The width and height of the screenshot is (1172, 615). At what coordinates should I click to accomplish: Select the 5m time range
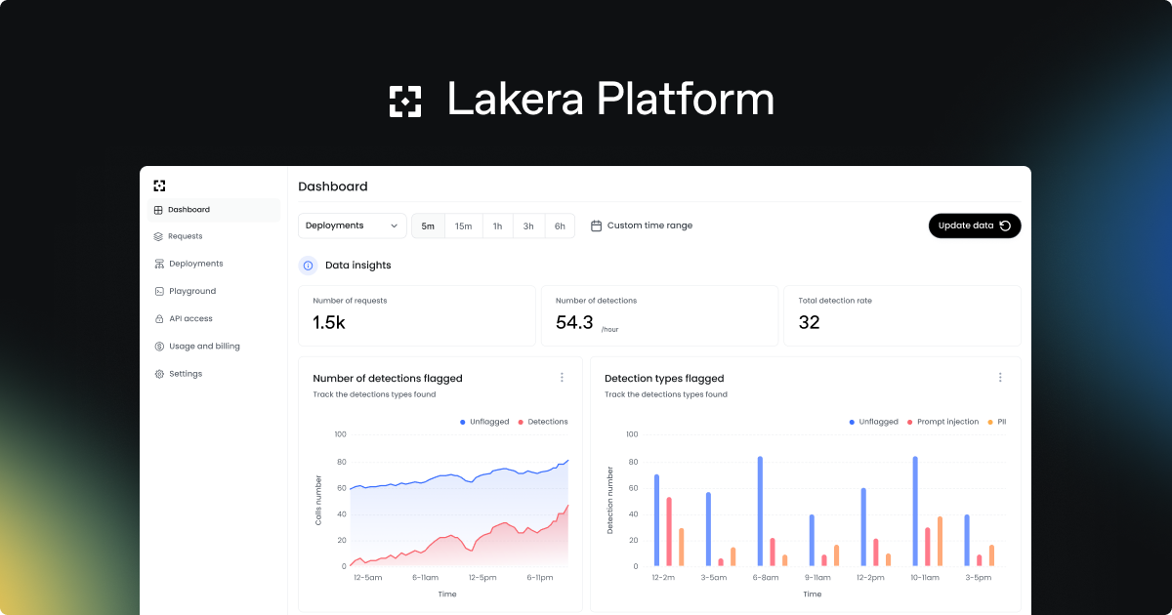pos(428,226)
